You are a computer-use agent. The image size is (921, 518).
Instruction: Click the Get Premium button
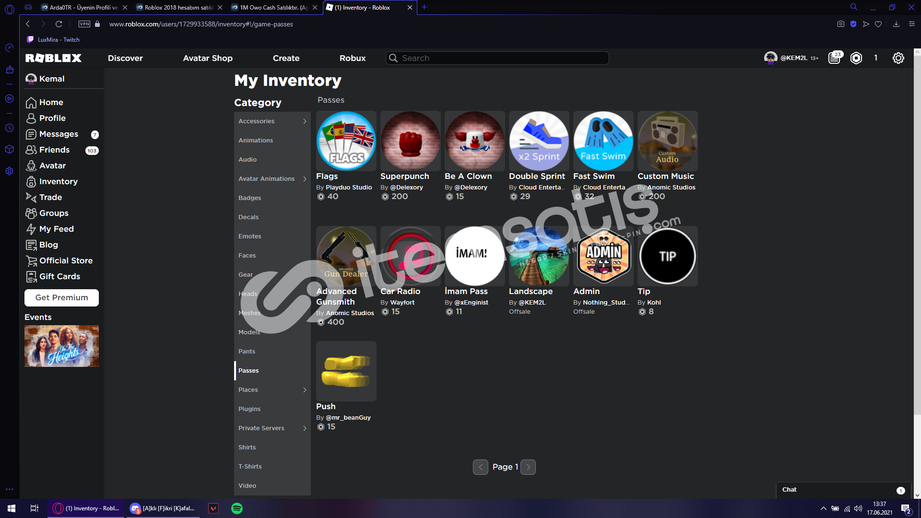pyautogui.click(x=61, y=297)
